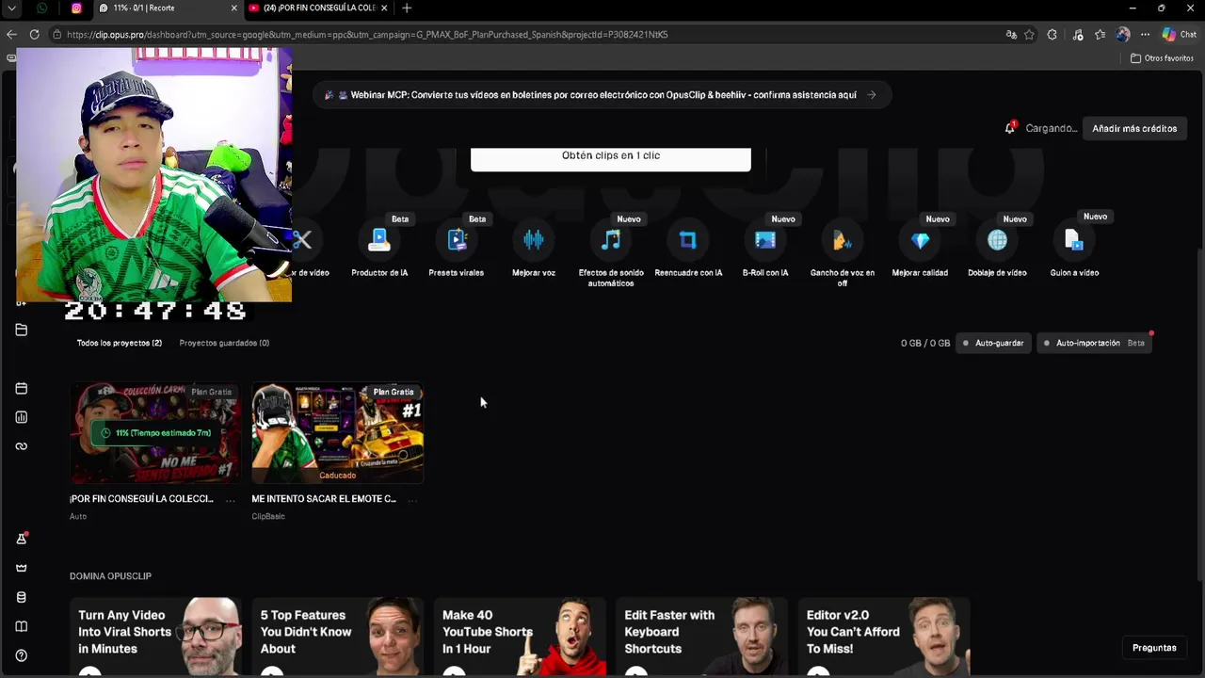Close the Recorte browser tab
This screenshot has width=1205, height=678.
point(233,8)
